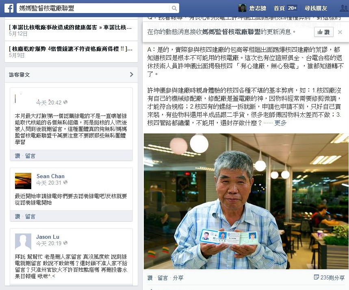The image size is (349, 290).
Task: Open 尋找朋友 in the top bar
Action: pyautogui.click(x=316, y=8)
